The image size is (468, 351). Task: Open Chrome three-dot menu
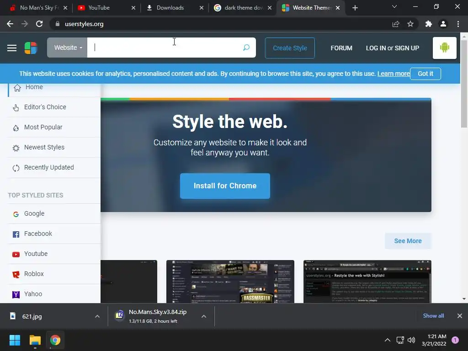coord(458,24)
